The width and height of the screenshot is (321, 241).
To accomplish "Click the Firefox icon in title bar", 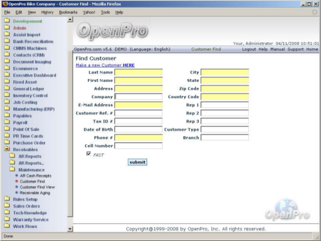I will click(5, 4).
